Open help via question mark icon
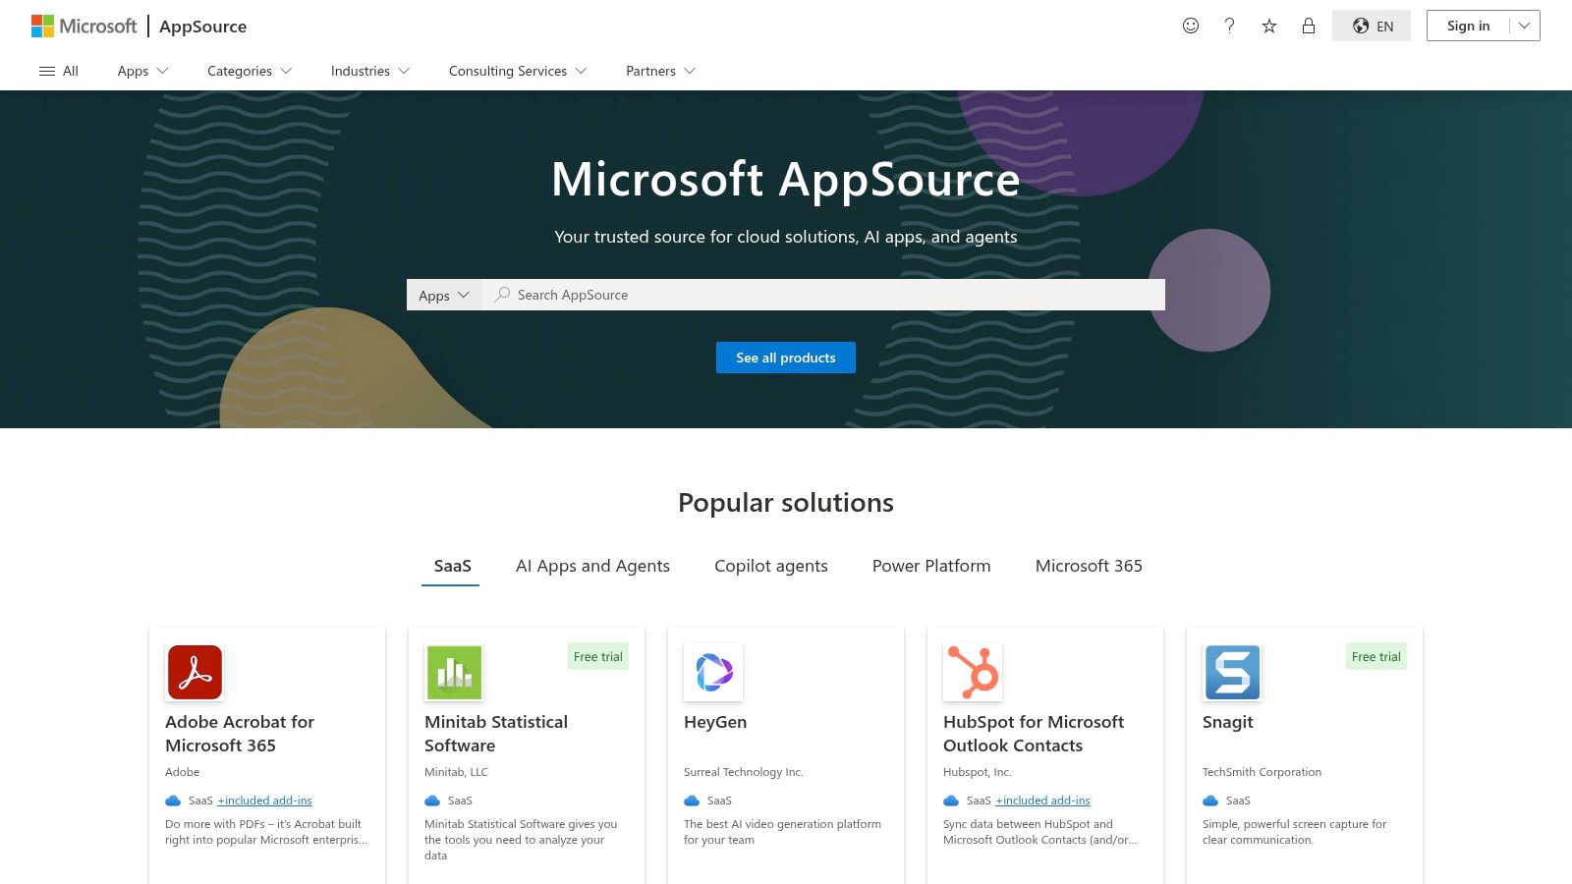The image size is (1572, 884). [1229, 27]
